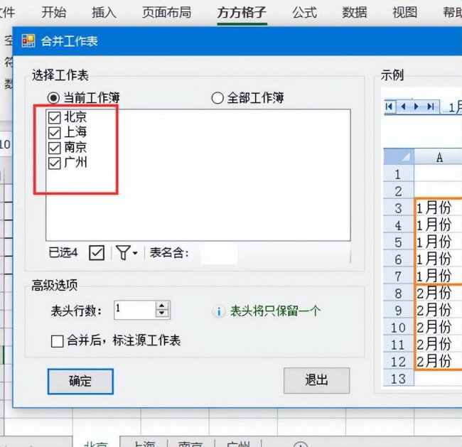462x447 pixels.
Task: Click the 确定 button
Action: [x=80, y=382]
